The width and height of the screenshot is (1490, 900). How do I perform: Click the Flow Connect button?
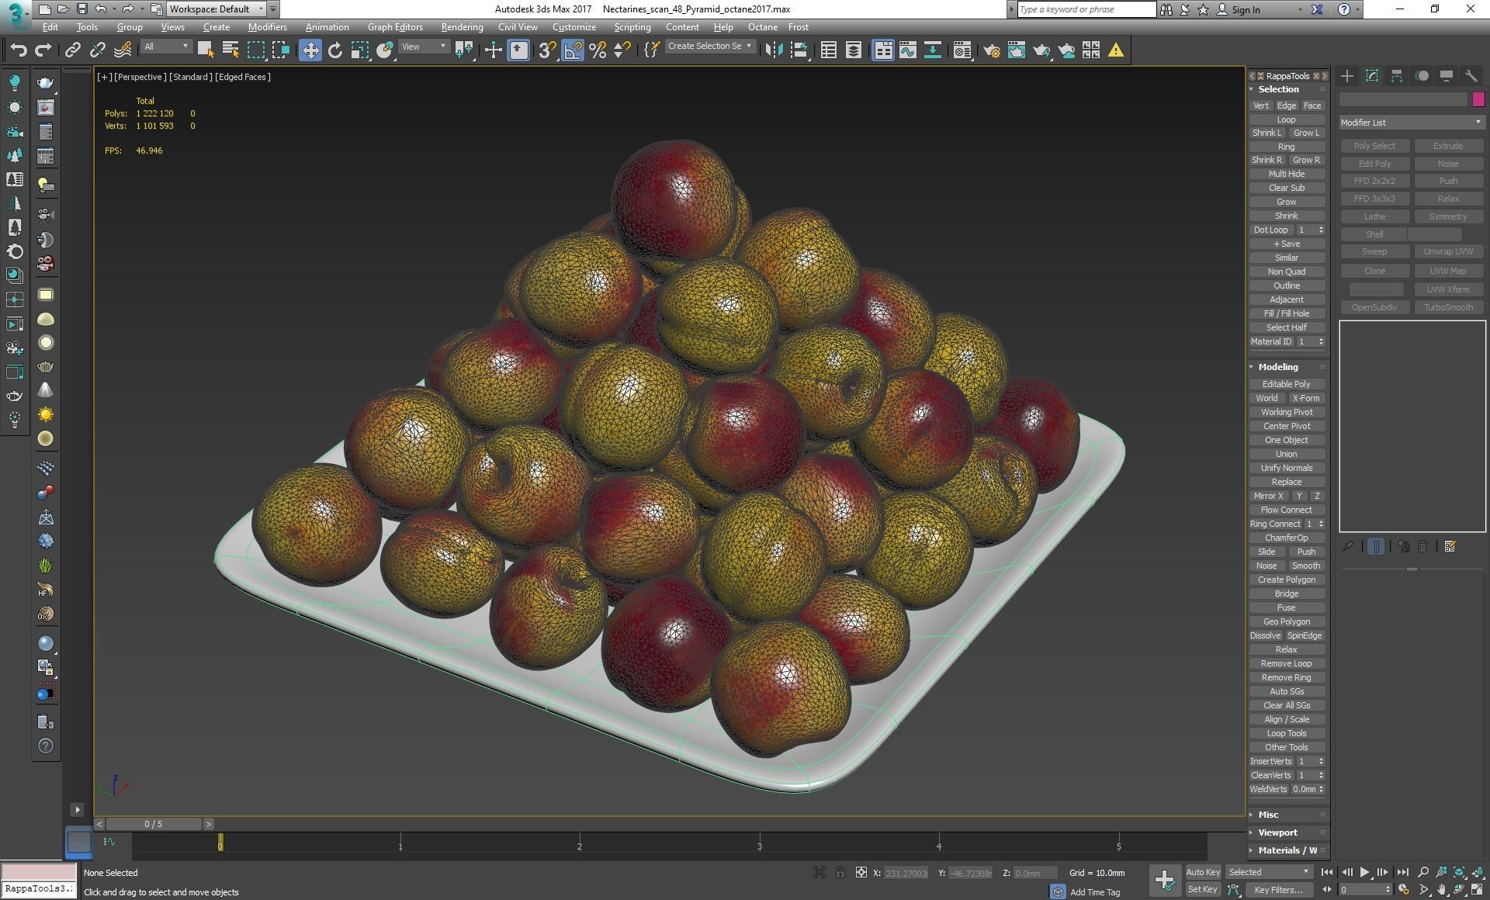click(x=1286, y=510)
